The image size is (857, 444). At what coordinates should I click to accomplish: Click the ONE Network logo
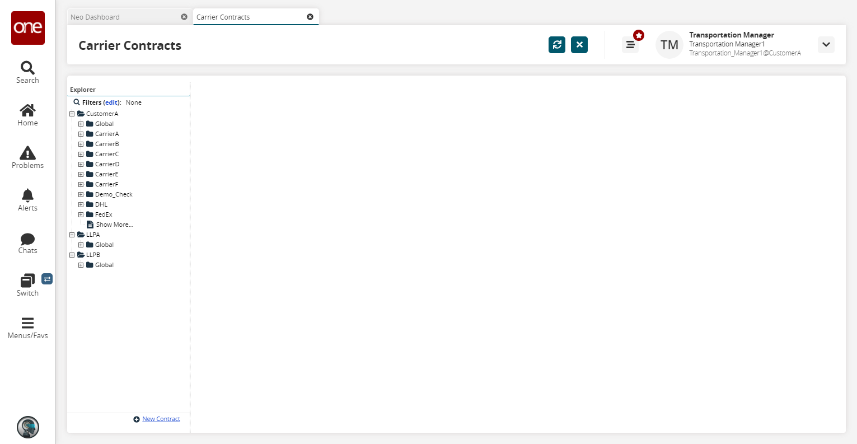[x=28, y=28]
